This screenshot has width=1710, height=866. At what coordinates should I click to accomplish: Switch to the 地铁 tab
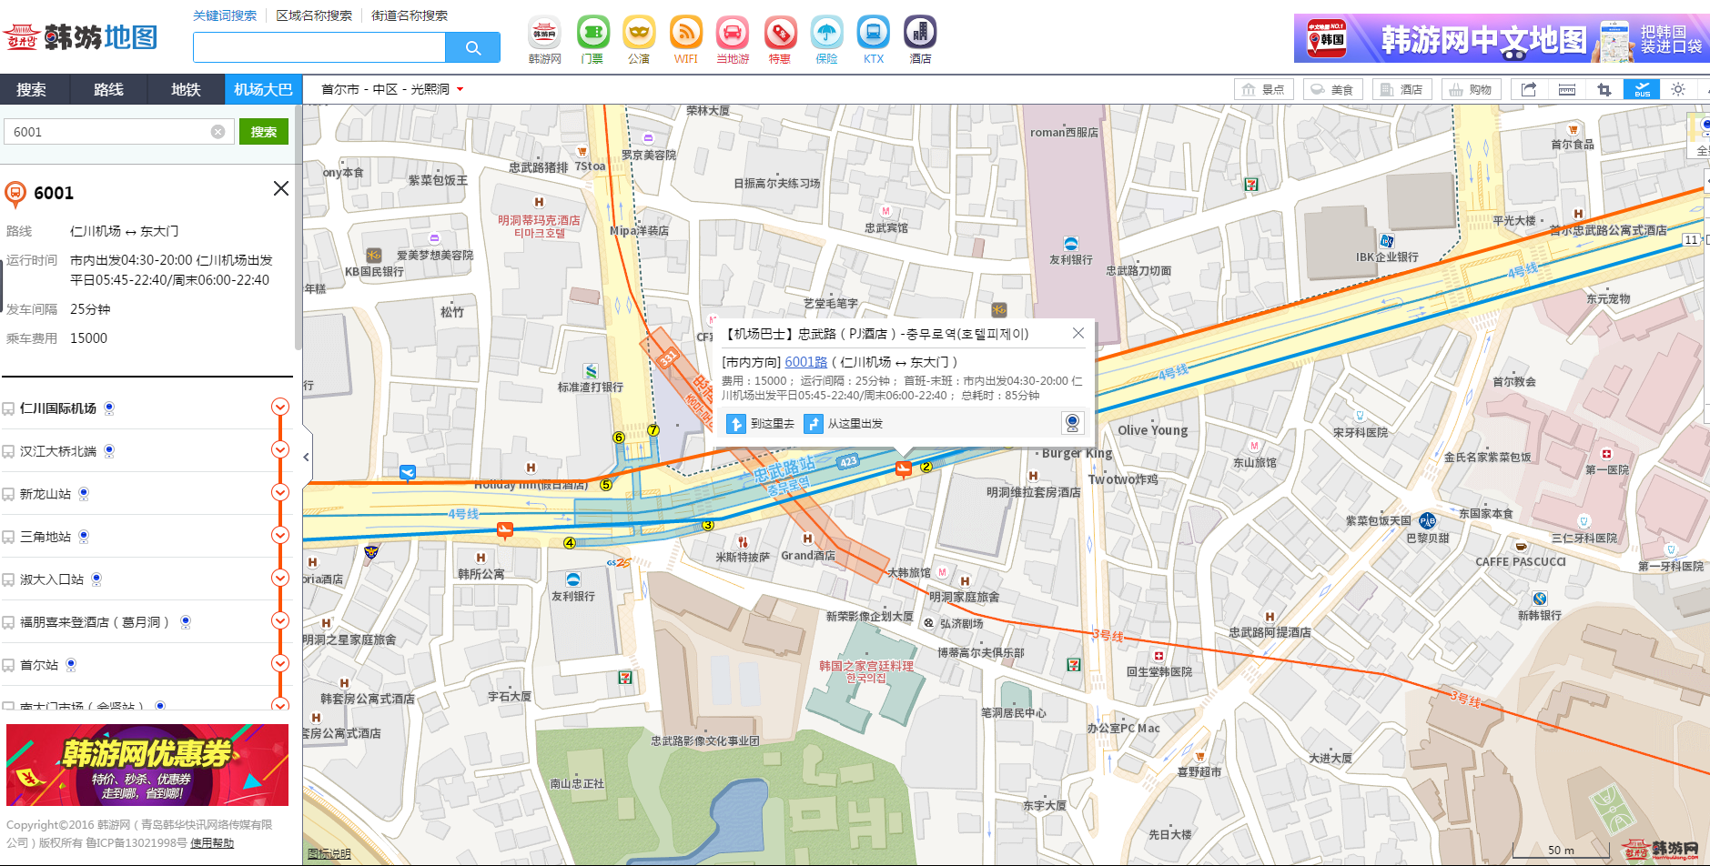[186, 89]
